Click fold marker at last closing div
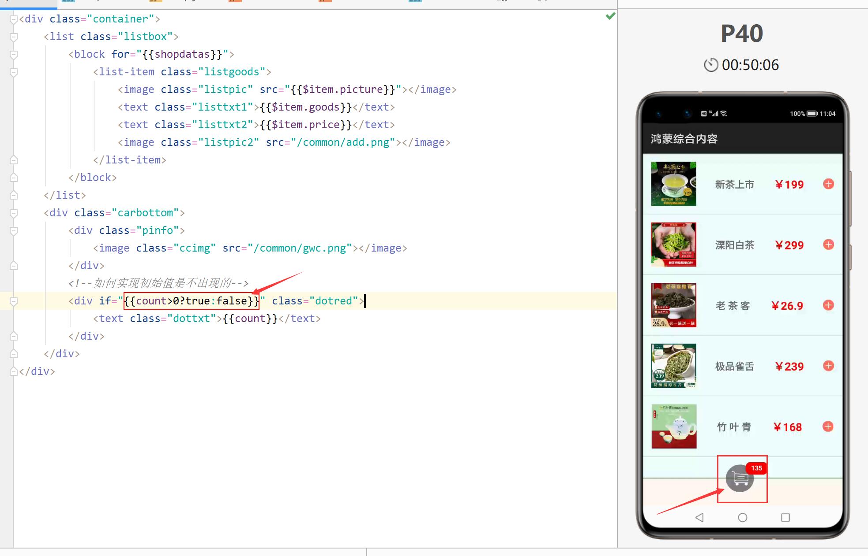 pos(14,371)
